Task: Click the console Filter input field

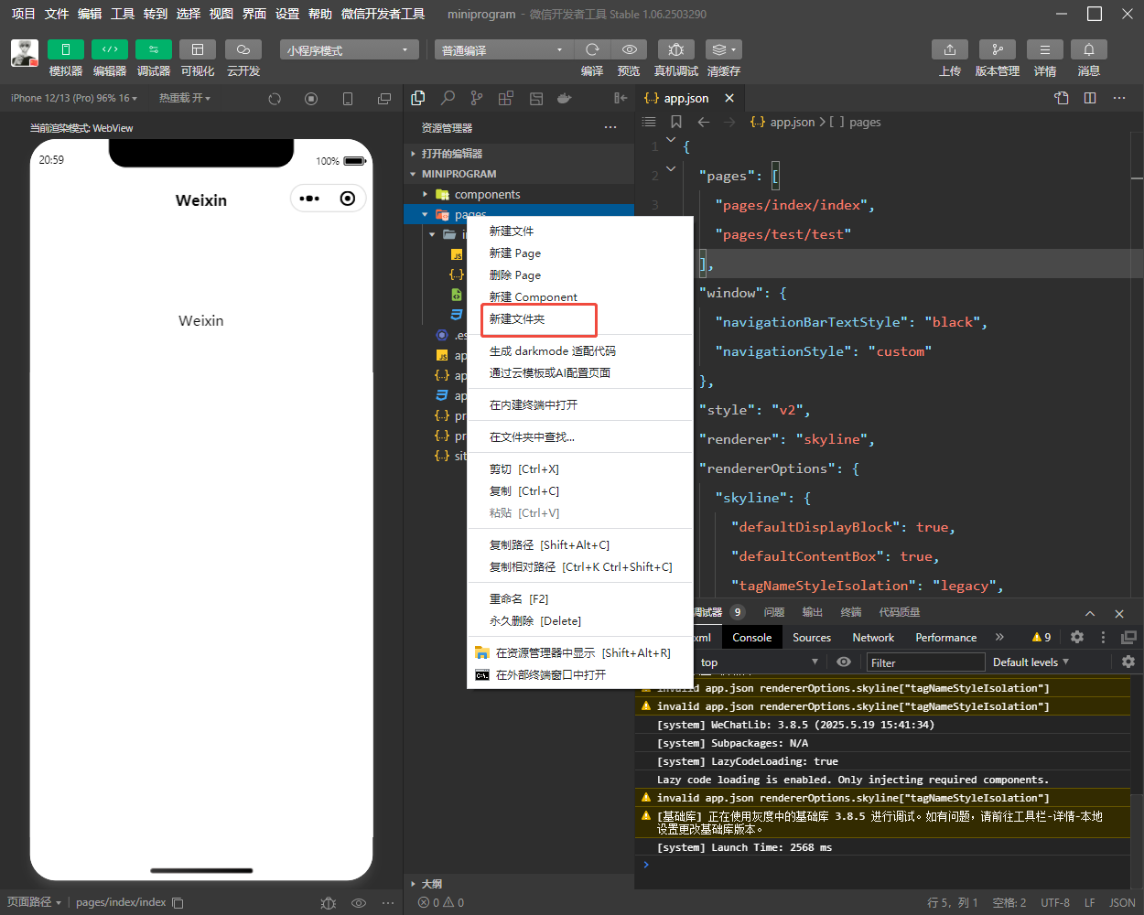Action: [x=925, y=662]
